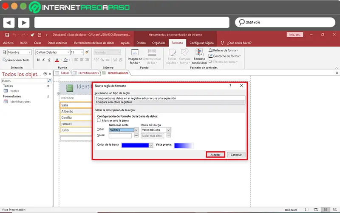Open the Barra más corta Tipo dropdown
The image size is (340, 213).
point(136,130)
